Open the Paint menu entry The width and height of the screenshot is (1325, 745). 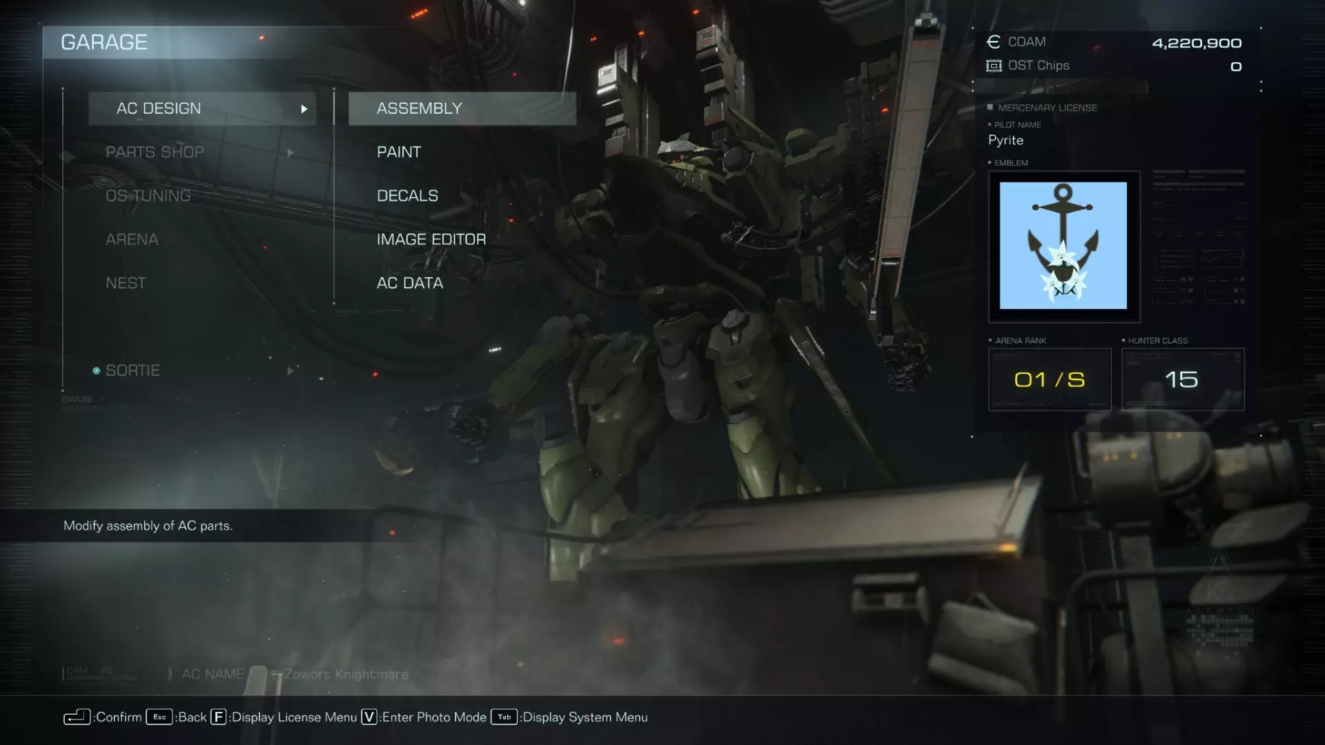399,152
